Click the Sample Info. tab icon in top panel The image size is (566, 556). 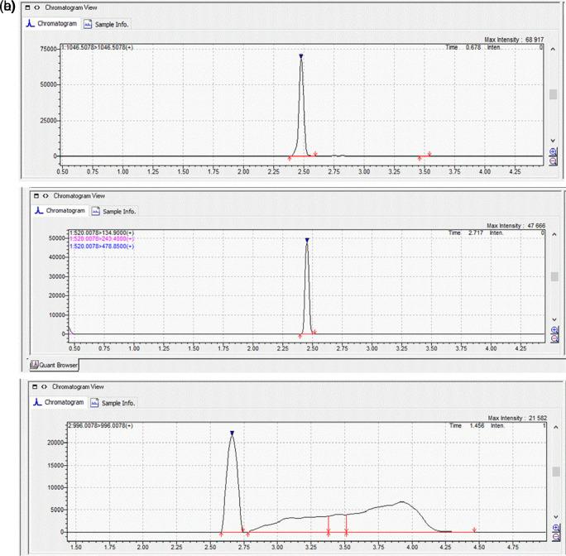pyautogui.click(x=88, y=24)
